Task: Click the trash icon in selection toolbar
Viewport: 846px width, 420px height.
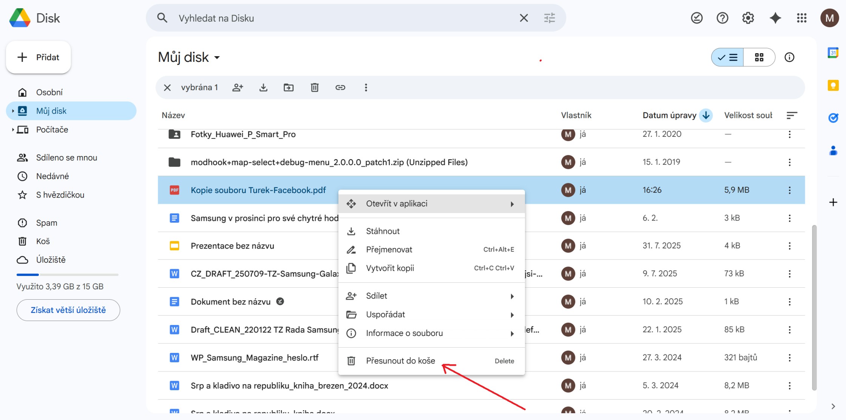Action: (x=315, y=87)
